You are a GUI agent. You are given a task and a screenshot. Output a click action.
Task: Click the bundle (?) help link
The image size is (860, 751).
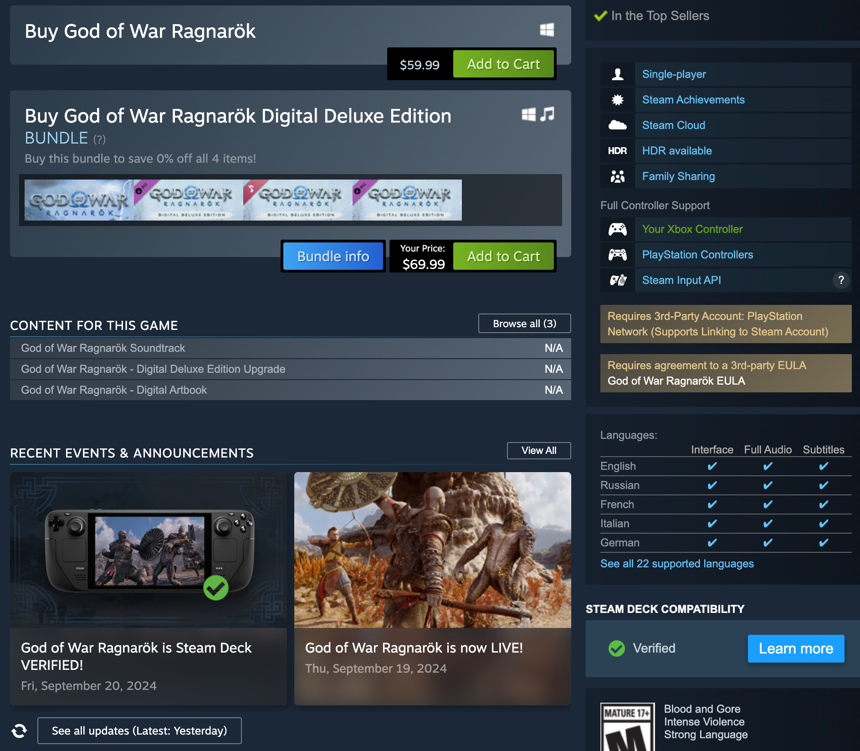click(x=99, y=139)
